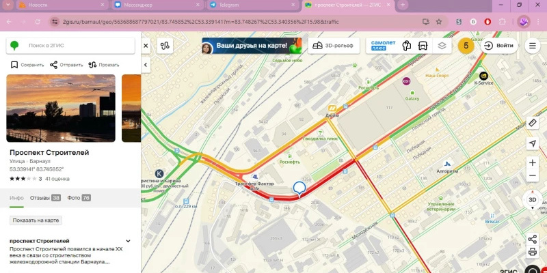Toggle public transport bus layer
The image size is (547, 273).
coord(423,46)
